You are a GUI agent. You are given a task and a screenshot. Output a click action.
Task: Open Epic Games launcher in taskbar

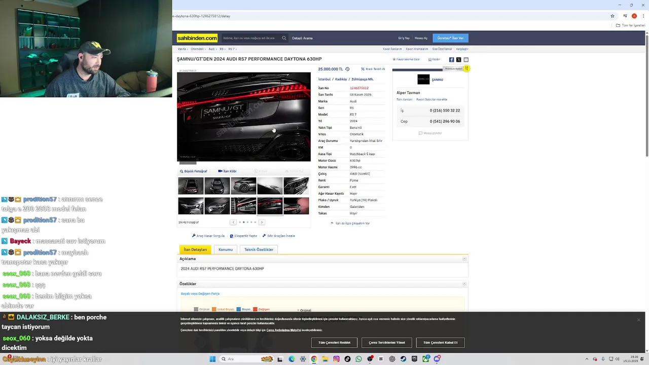coord(414,359)
